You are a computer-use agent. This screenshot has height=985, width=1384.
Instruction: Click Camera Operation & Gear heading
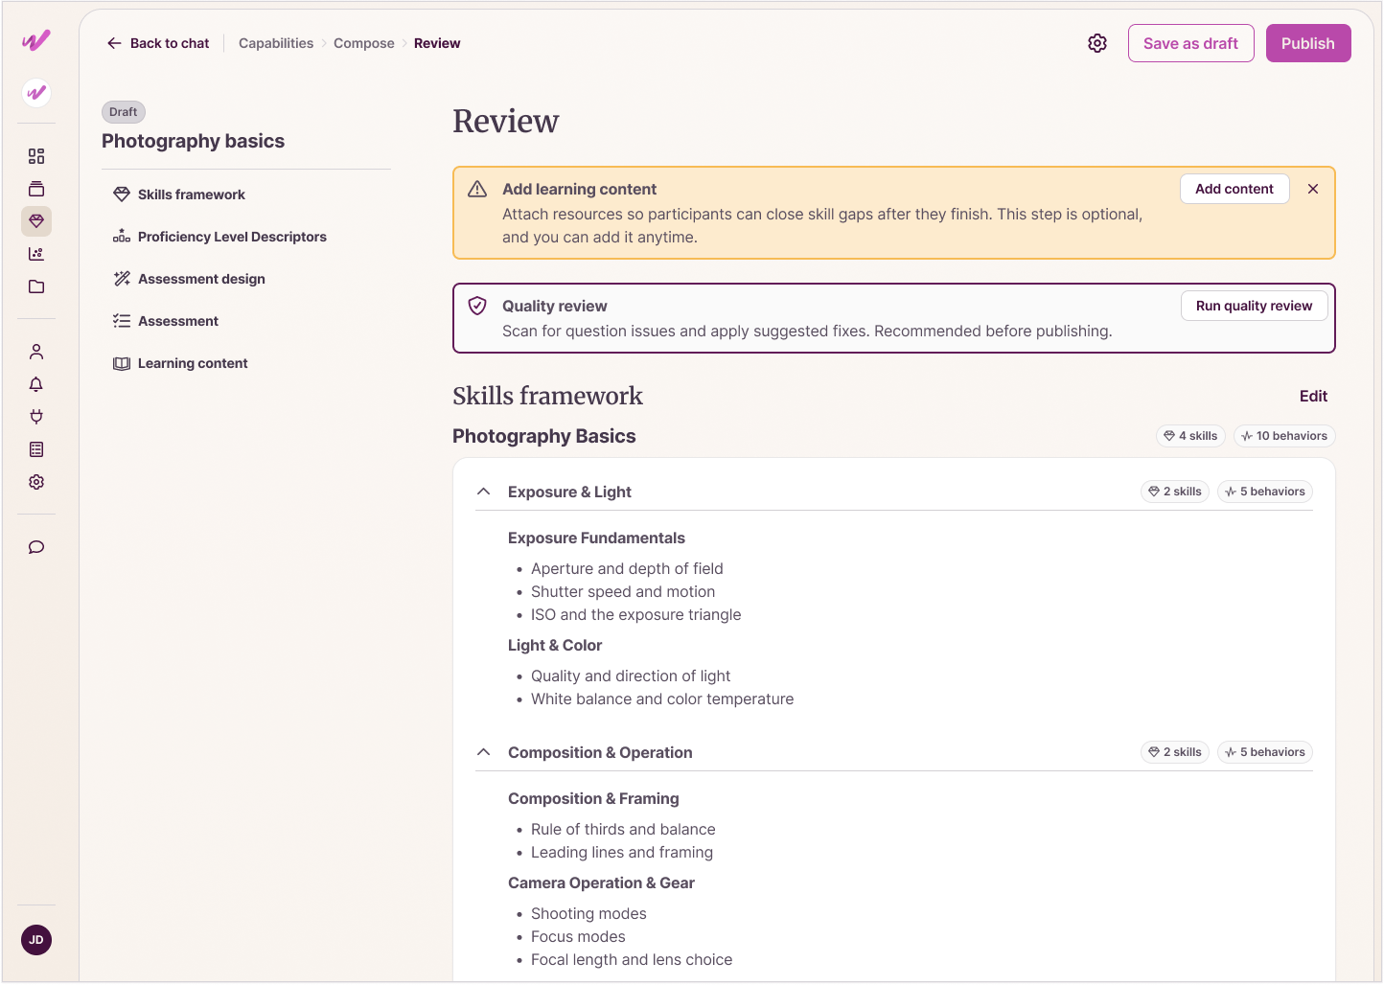[601, 882]
